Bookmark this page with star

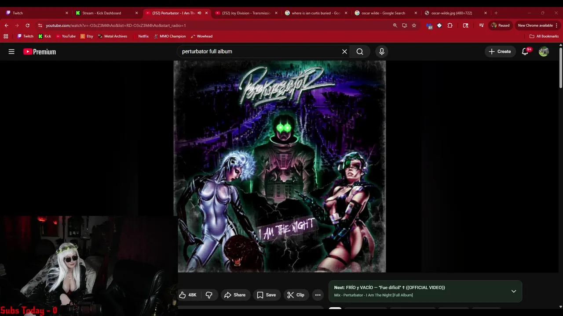414,25
